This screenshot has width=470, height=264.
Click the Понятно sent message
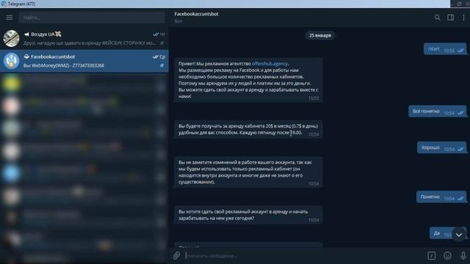point(441,197)
